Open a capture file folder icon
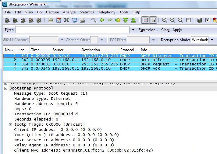This screenshot has height=154, width=217. coord(51,20)
